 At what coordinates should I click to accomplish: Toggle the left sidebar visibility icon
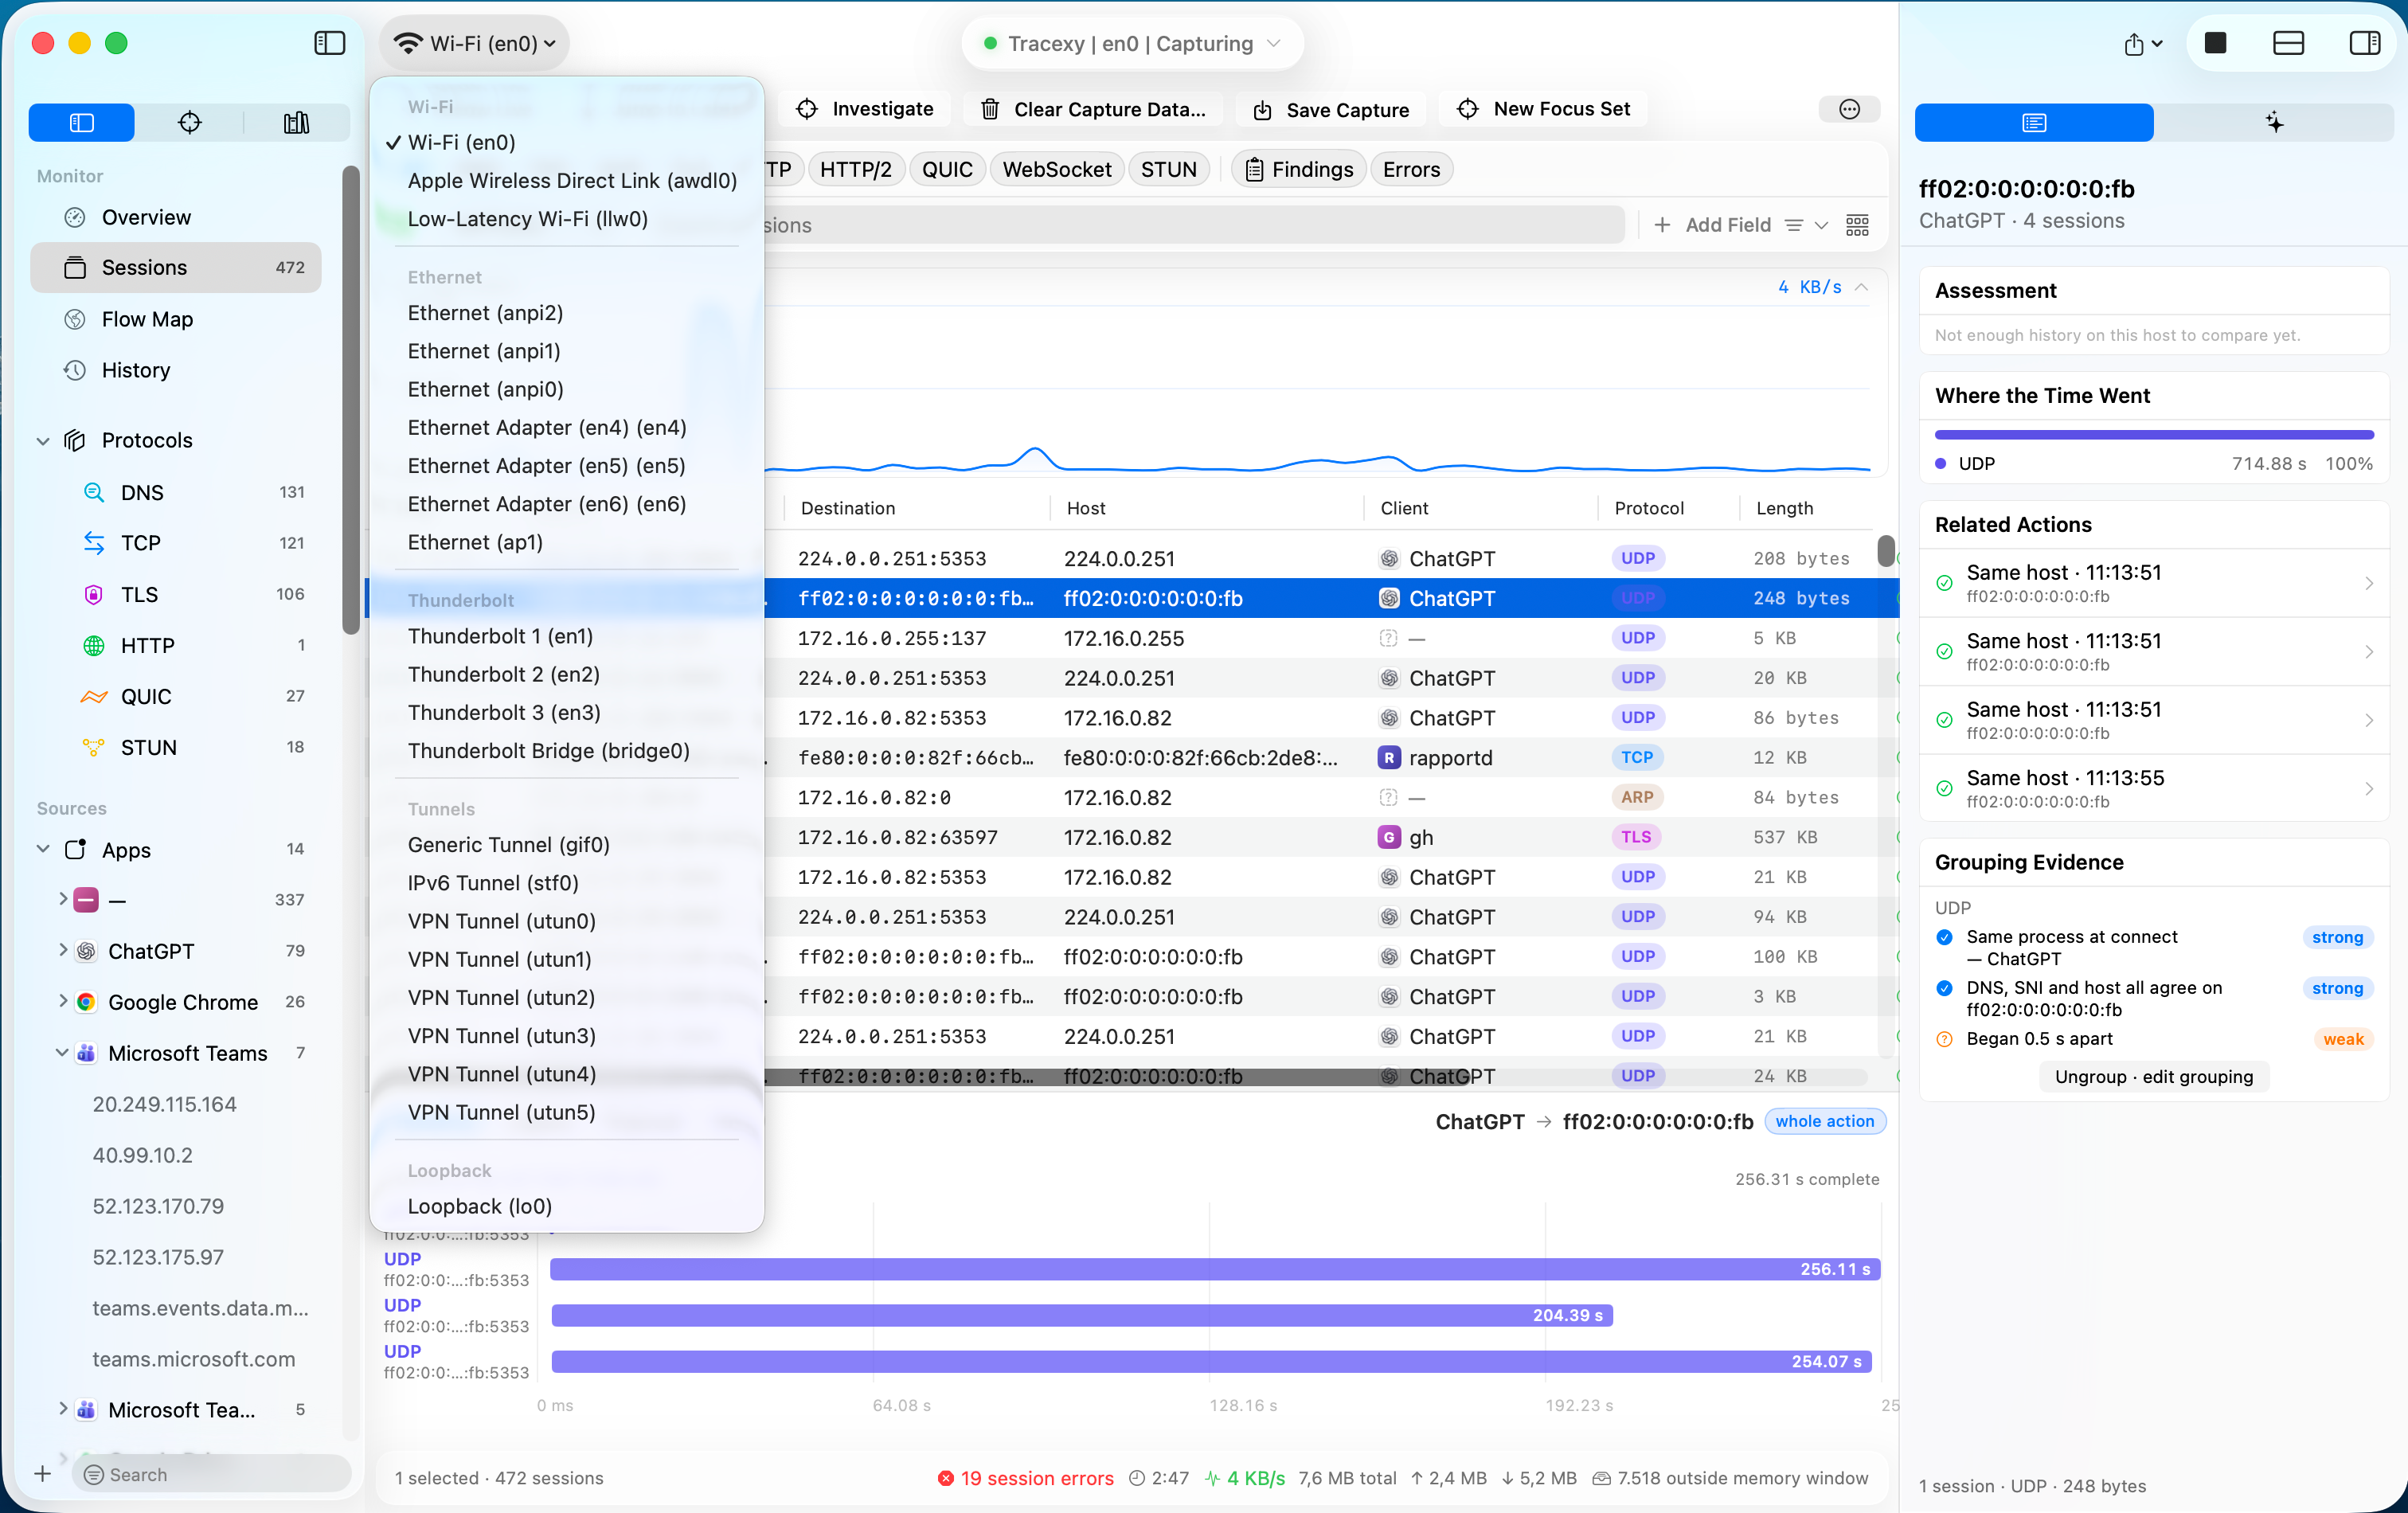(329, 43)
